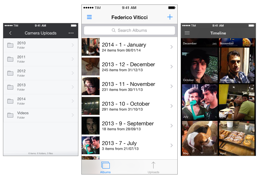Open the Videos folder

[41, 115]
